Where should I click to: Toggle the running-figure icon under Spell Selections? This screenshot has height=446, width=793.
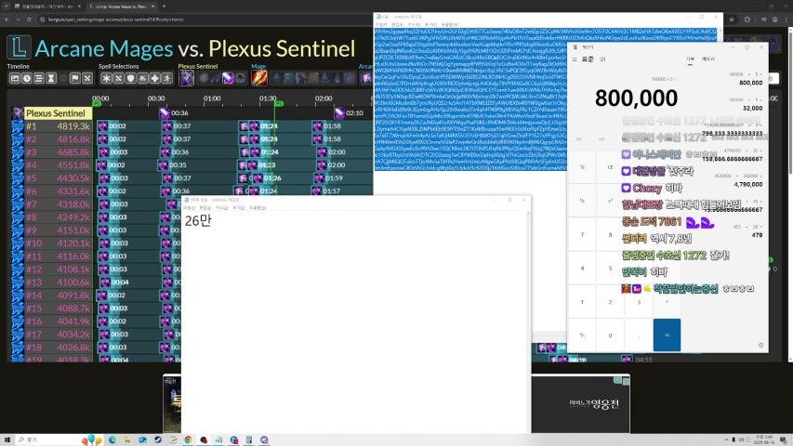pos(167,78)
